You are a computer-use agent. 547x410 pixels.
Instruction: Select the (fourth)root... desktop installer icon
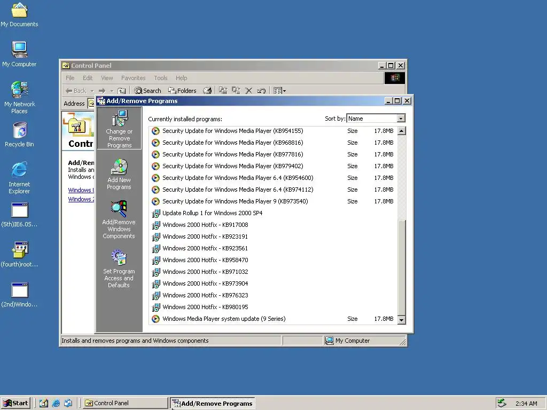coord(19,255)
